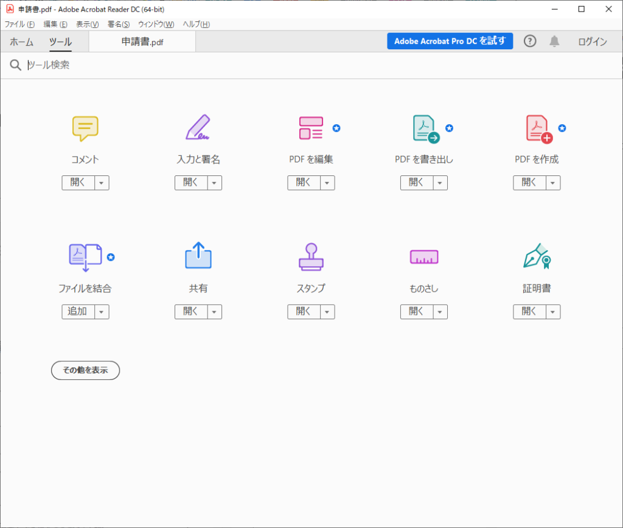Click the その他を表示 button
The height and width of the screenshot is (528, 623).
[85, 370]
